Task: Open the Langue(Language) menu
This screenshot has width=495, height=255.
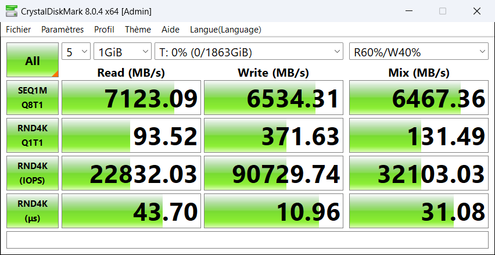Action: 225,30
